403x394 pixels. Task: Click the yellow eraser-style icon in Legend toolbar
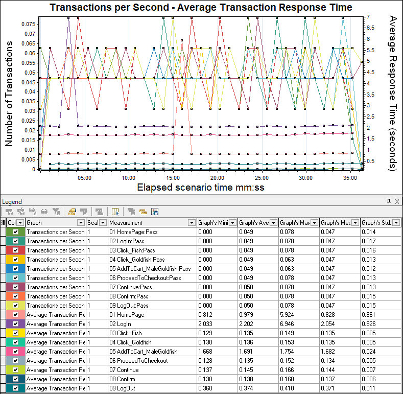pyautogui.click(x=72, y=212)
